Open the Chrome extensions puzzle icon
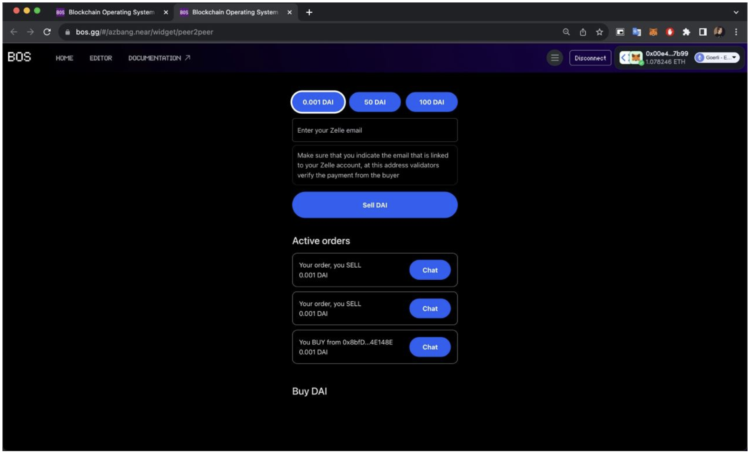This screenshot has height=455, width=750. click(x=686, y=32)
